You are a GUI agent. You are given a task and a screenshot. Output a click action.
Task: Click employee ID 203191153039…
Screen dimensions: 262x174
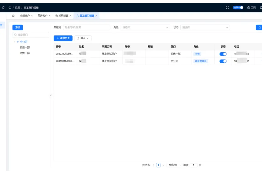coord(65,61)
